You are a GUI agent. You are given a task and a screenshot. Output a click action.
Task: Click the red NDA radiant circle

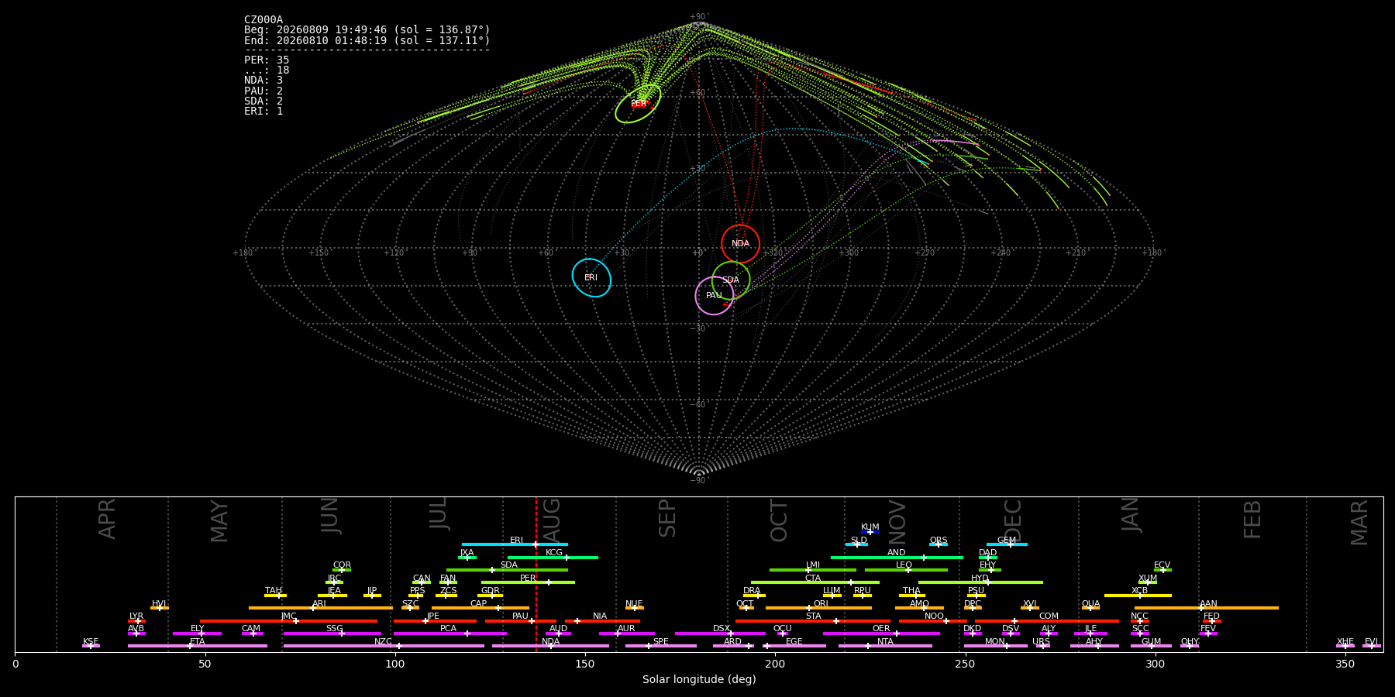(x=741, y=244)
